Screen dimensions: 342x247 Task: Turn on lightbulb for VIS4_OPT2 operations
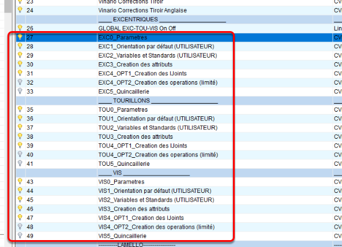(20, 226)
